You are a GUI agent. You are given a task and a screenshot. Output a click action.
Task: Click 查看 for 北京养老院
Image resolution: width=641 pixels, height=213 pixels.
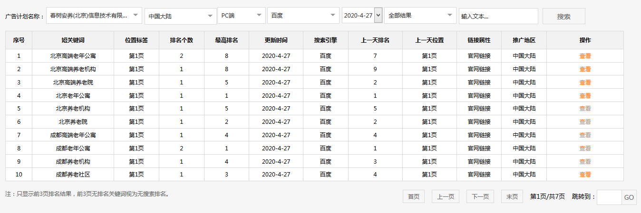coord(585,122)
